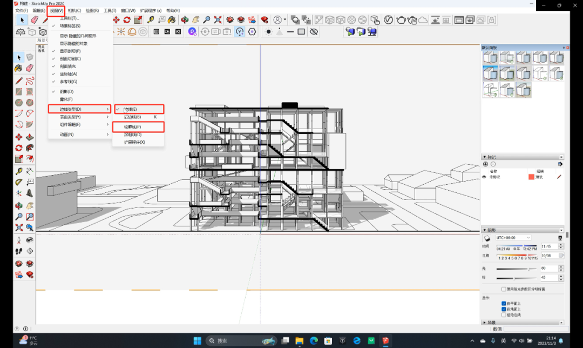Click the time field showing 11:45
The image size is (583, 348).
coord(550,246)
